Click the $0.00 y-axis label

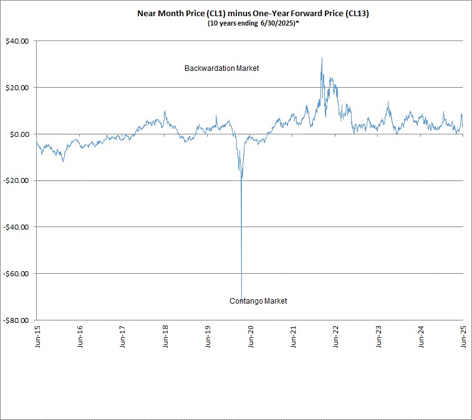tap(19, 134)
